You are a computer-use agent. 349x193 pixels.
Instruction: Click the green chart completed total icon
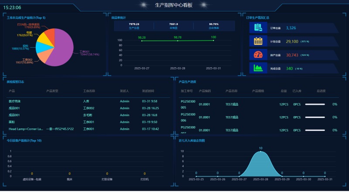(x=258, y=68)
